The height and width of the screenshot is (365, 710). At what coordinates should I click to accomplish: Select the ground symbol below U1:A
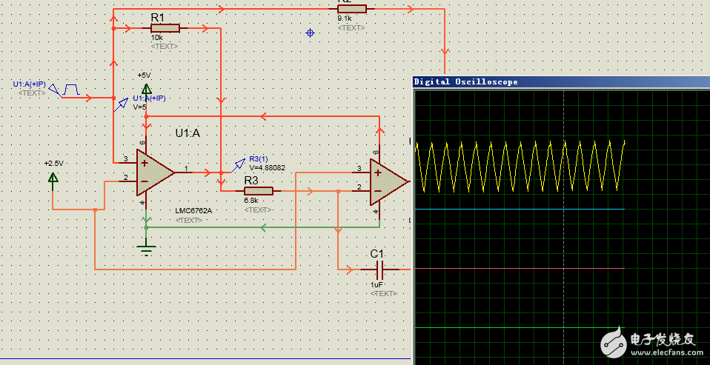point(146,249)
